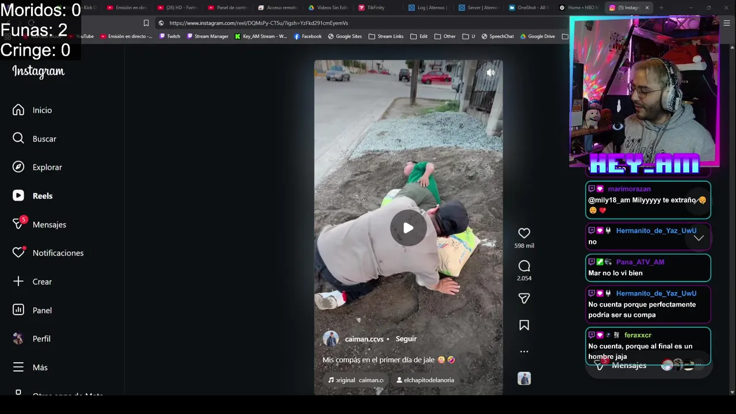The width and height of the screenshot is (736, 414).
Task: Open original audio caiman.c link
Action: click(x=356, y=380)
